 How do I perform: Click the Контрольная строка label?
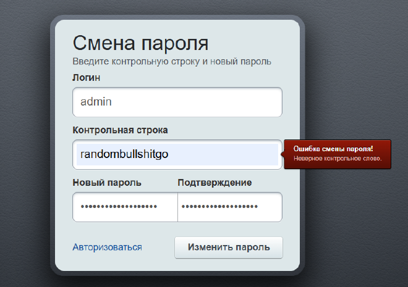(x=120, y=130)
